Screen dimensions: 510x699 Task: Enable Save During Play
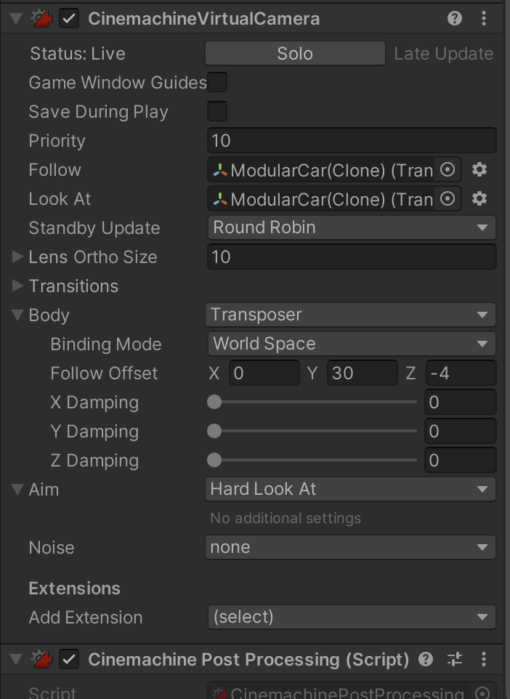coord(216,111)
